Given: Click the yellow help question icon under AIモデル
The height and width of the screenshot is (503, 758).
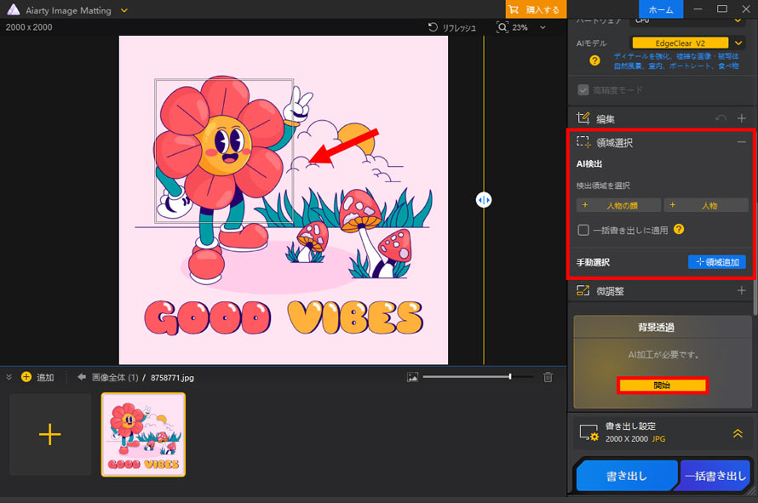Looking at the screenshot, I should click(x=594, y=60).
